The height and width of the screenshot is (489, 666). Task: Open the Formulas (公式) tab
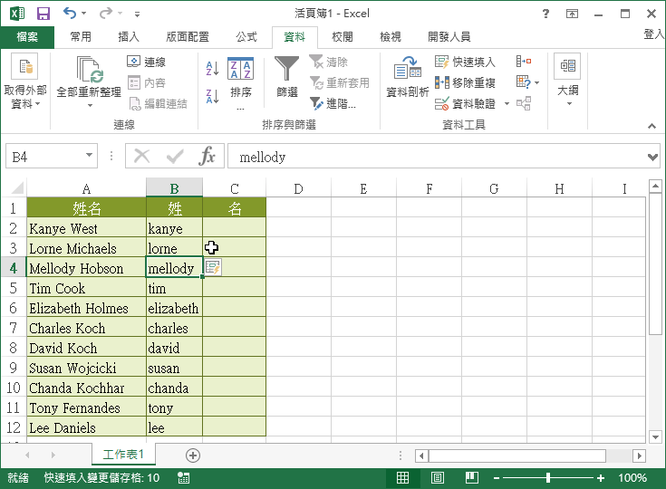pyautogui.click(x=246, y=37)
